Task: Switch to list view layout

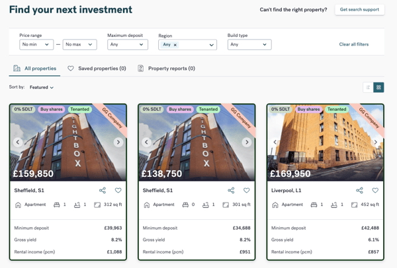Action: (368, 87)
